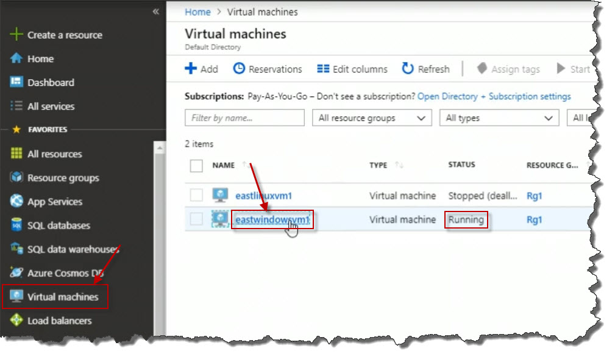Open the eastwindowsvm1 virtual machine link
615x359 pixels.
(x=272, y=219)
